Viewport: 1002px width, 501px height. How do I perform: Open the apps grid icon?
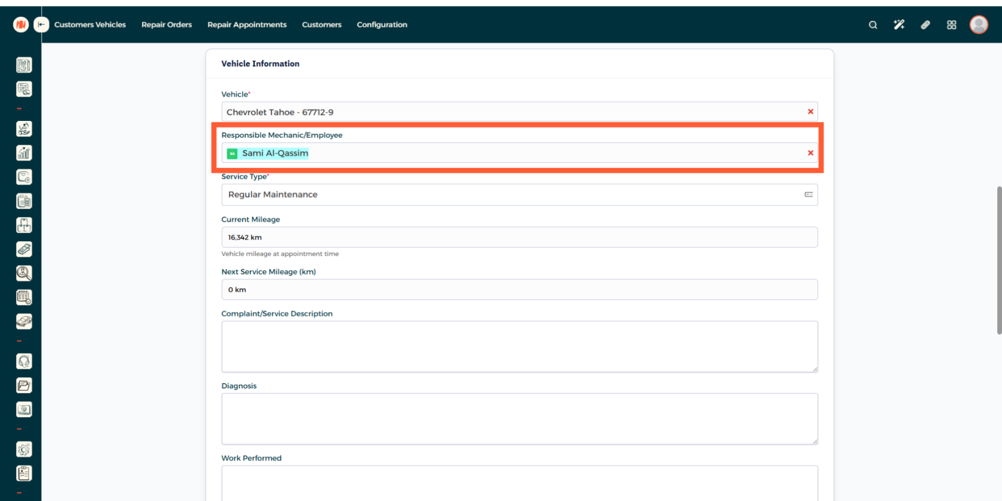pyautogui.click(x=951, y=25)
